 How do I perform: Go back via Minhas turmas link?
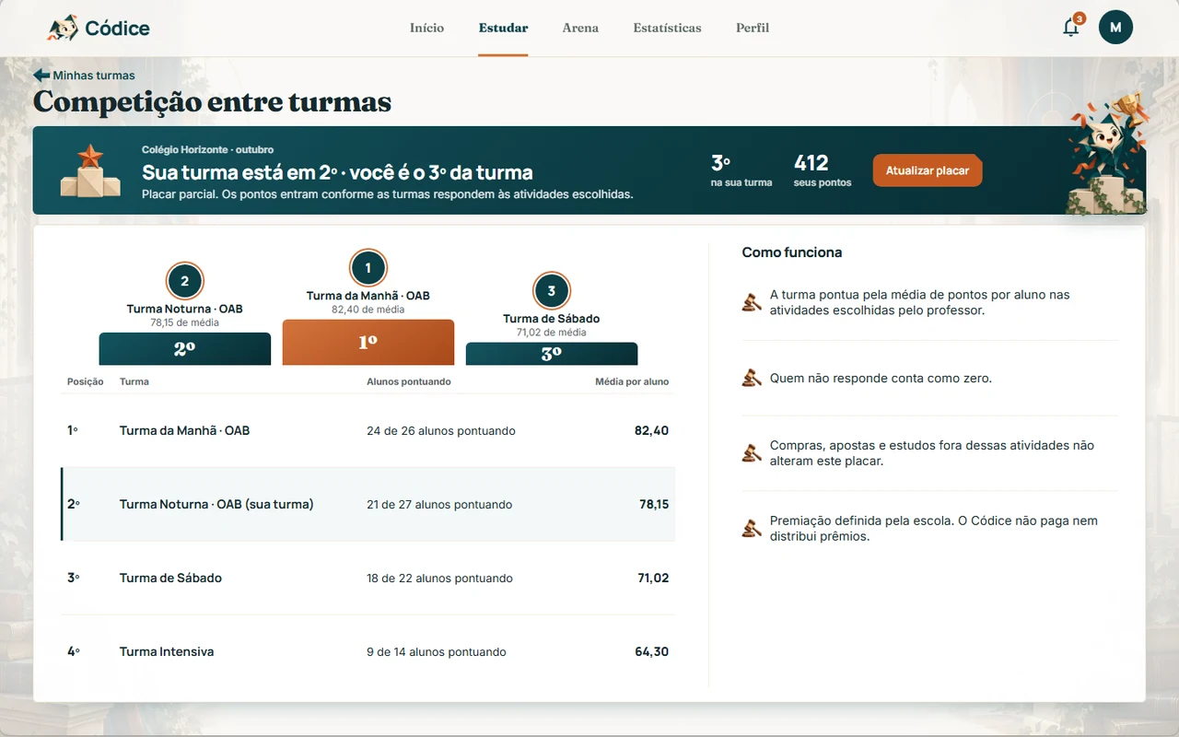tap(94, 76)
